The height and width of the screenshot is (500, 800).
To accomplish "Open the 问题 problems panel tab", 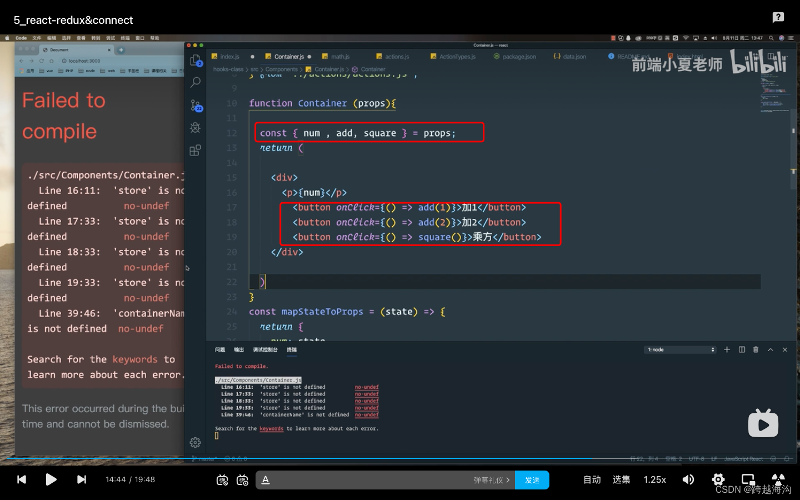I will [x=220, y=349].
